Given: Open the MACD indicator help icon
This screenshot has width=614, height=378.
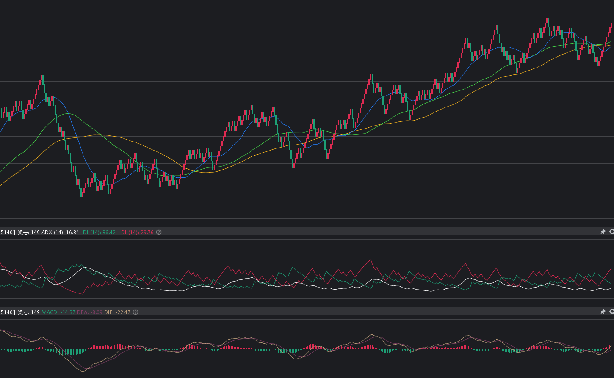Looking at the screenshot, I should (x=136, y=312).
